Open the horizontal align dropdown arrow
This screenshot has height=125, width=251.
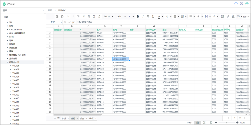[x=194, y=16]
